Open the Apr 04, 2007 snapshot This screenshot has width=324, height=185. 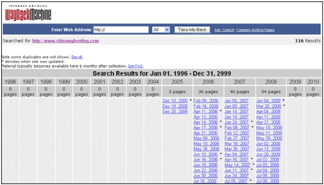pyautogui.click(x=236, y=154)
